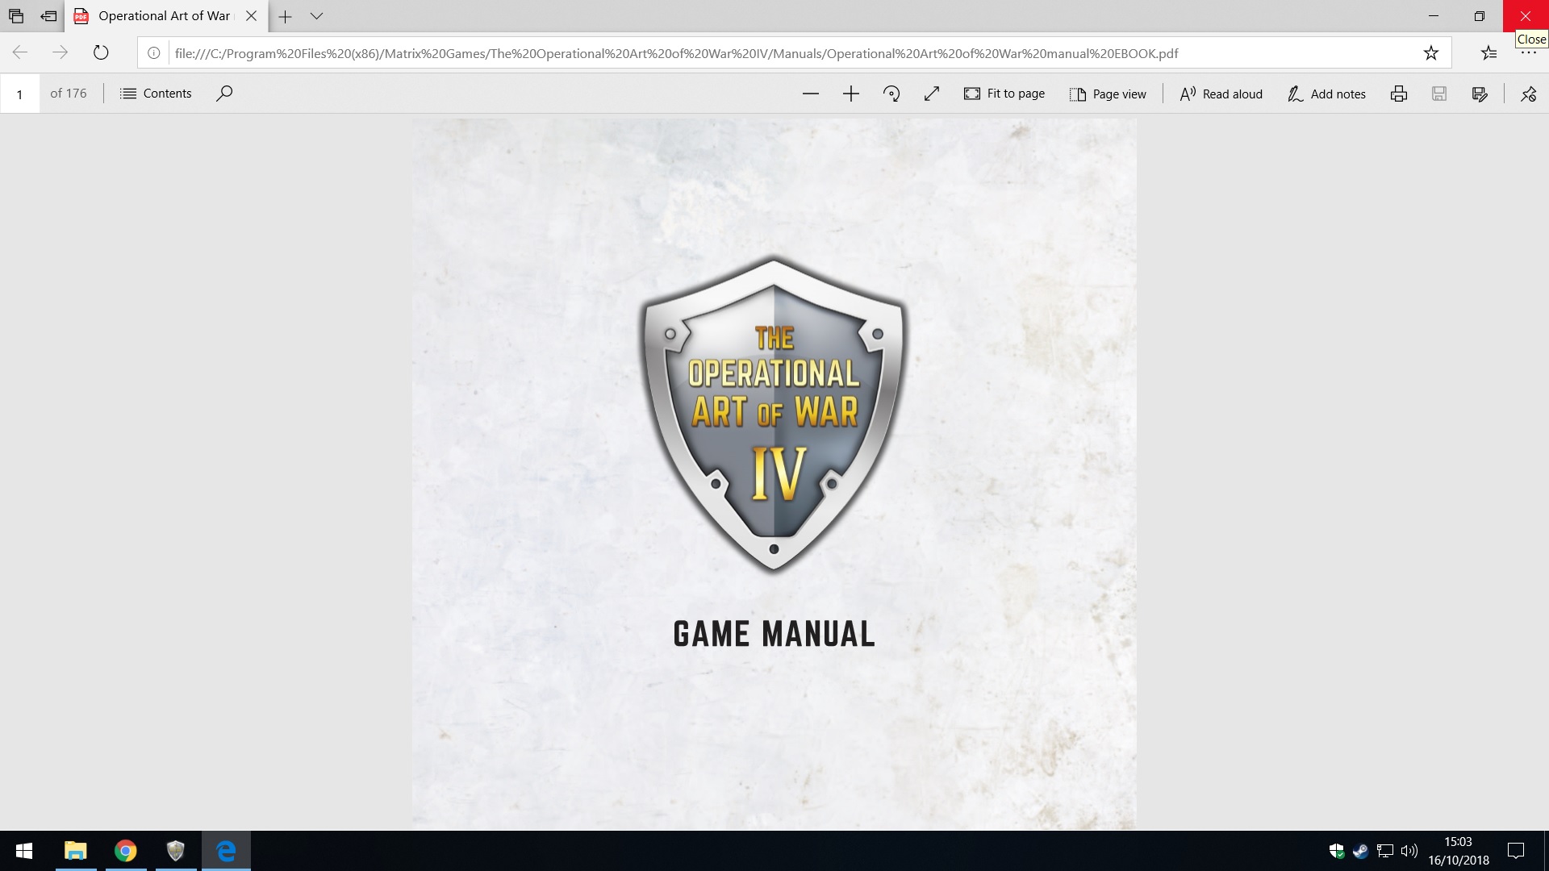
Task: Minimize the Edge window
Action: [x=1434, y=16]
